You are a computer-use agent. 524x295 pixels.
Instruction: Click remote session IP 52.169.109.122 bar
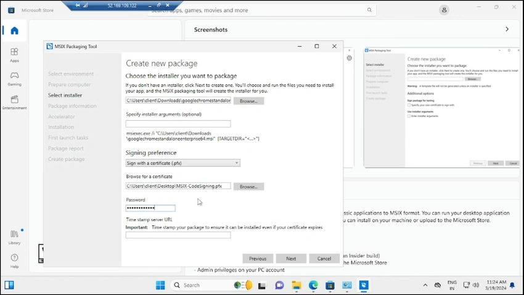point(122,6)
